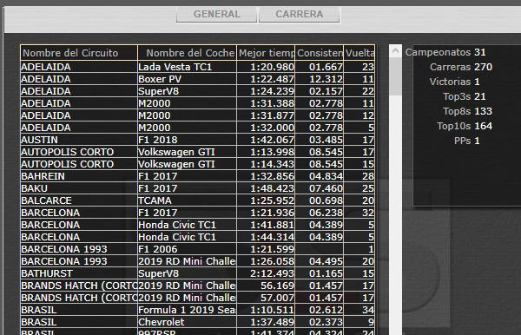The image size is (521, 335).
Task: Click consistency value 00.698
Action: pyautogui.click(x=320, y=200)
